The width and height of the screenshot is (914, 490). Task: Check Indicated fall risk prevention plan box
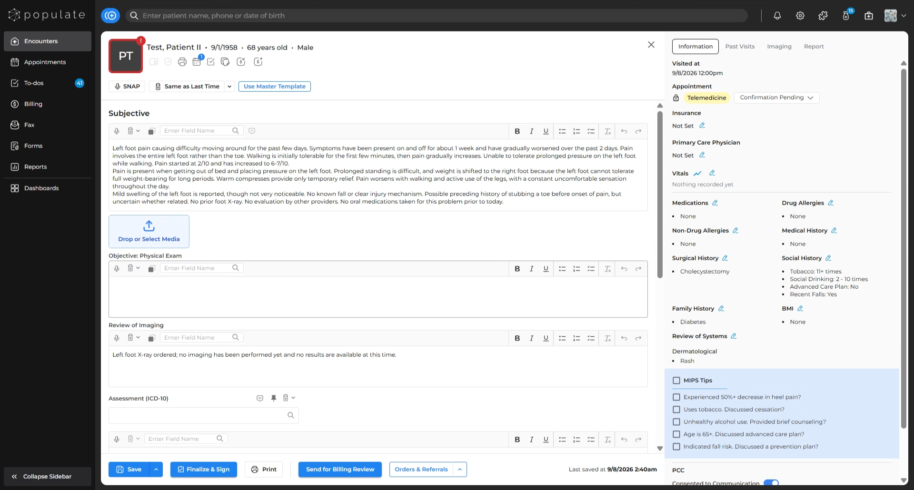click(x=676, y=447)
